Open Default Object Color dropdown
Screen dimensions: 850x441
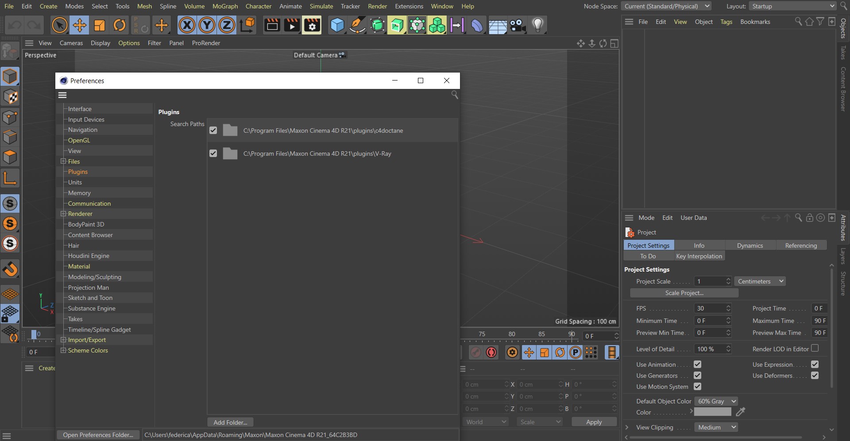(x=716, y=401)
